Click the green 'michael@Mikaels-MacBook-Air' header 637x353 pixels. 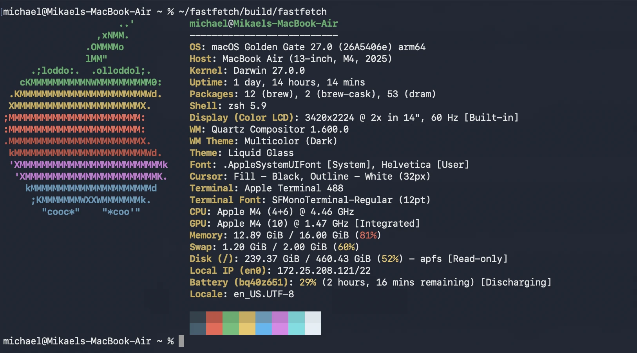click(x=264, y=24)
